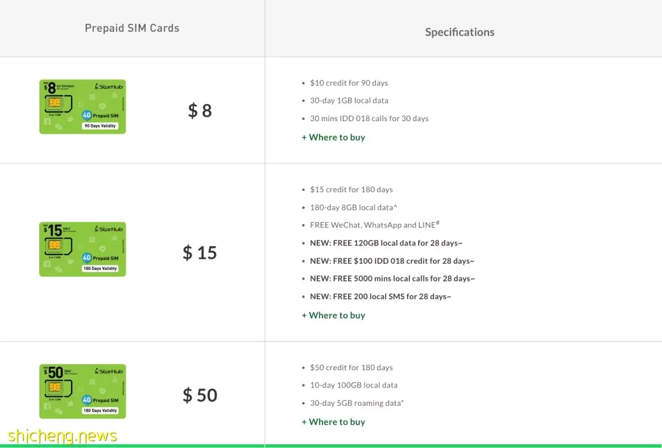Click the FREE 120GB local data line
This screenshot has width=662, height=448.
coord(386,243)
